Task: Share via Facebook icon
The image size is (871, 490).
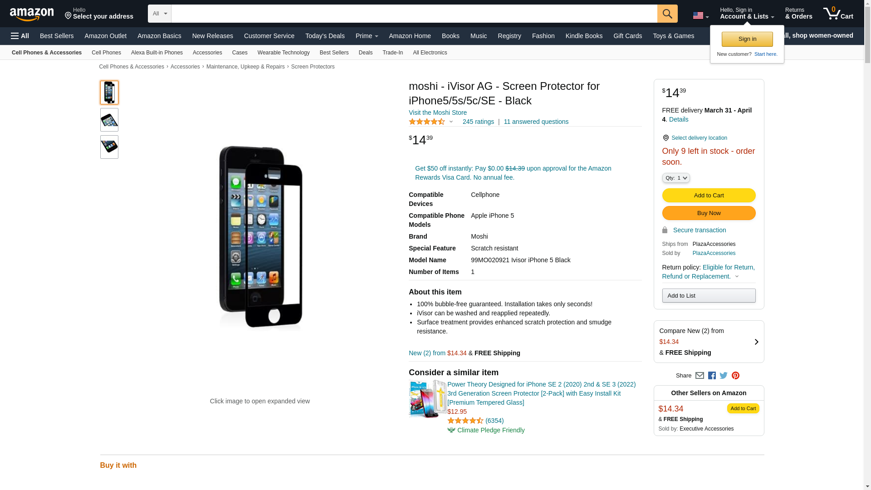Action: click(712, 376)
